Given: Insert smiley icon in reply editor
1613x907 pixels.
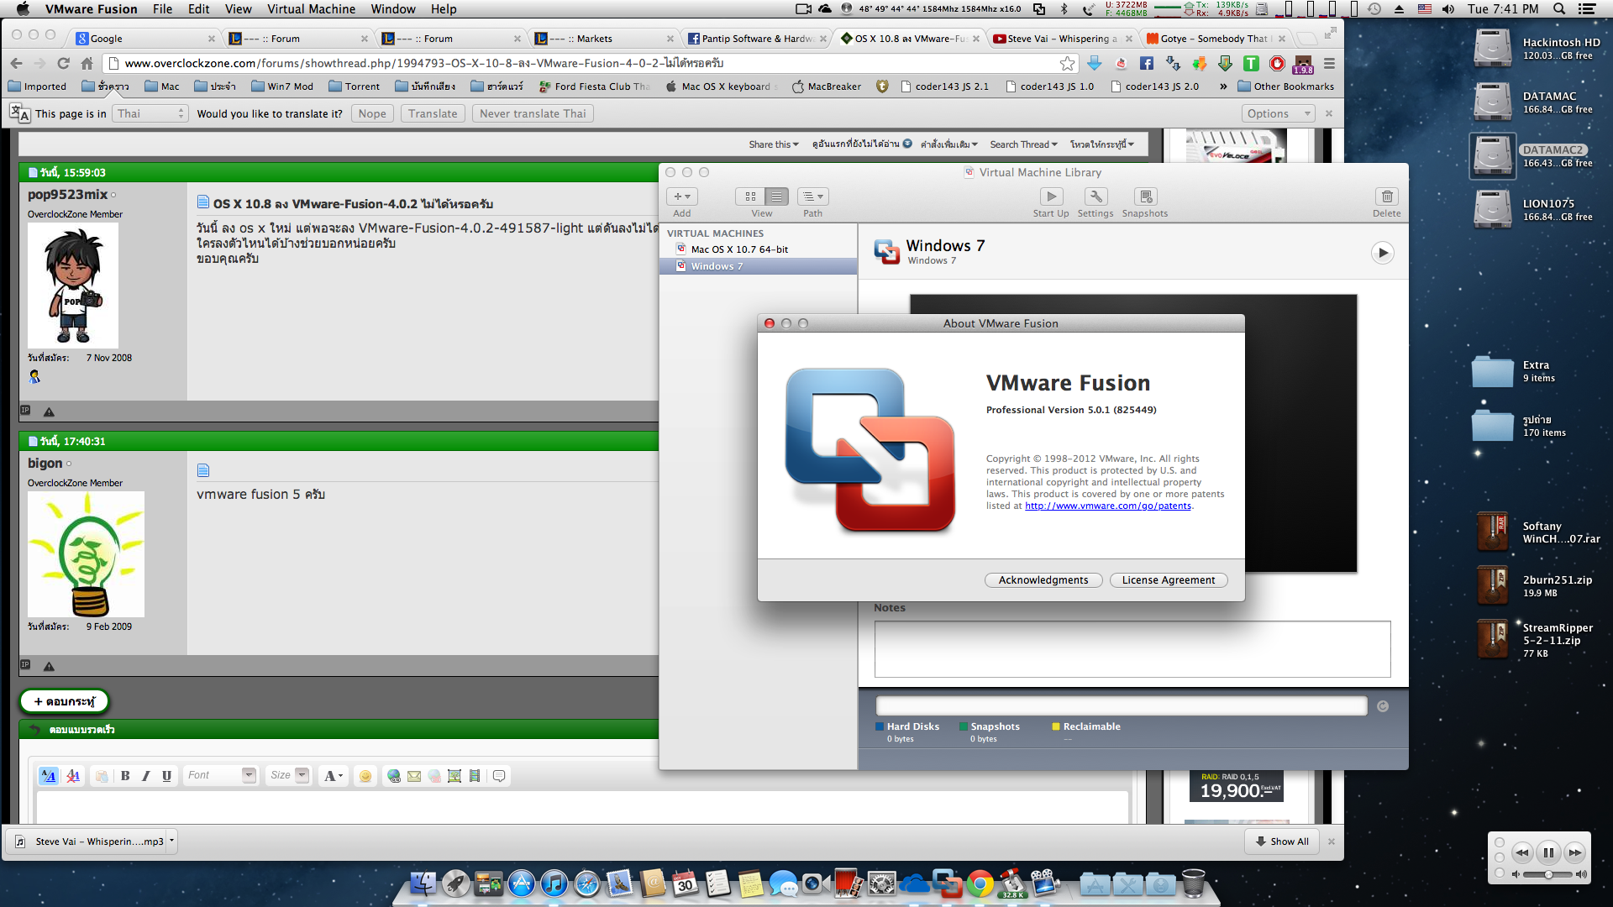Looking at the screenshot, I should point(365,776).
